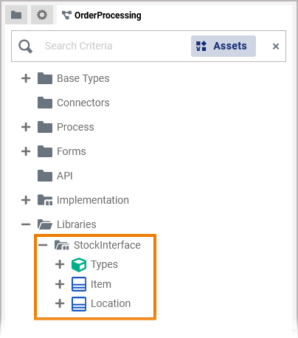Viewport: 298px width, 338px height.
Task: Expand the Process folder
Action: 26,127
